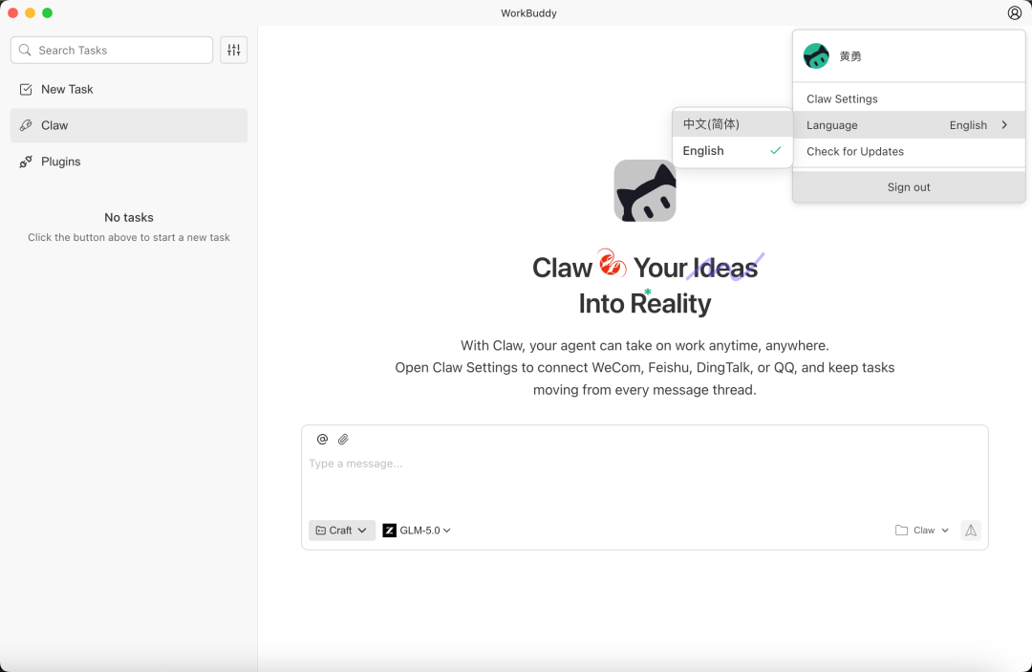Click the user avatar in the menu
This screenshot has height=672, width=1032.
tap(816, 56)
